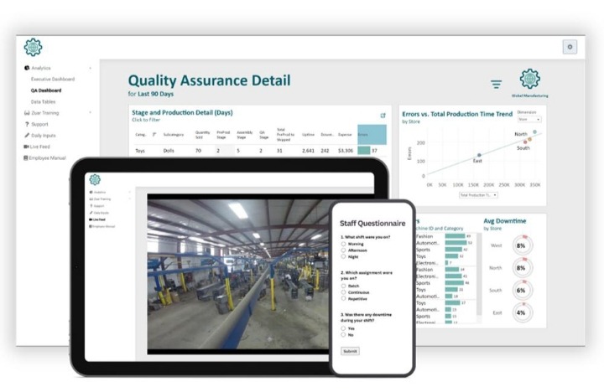The image size is (604, 392).
Task: Open the filter lines icon beside Global Manufacturing logo
Action: 496,84
